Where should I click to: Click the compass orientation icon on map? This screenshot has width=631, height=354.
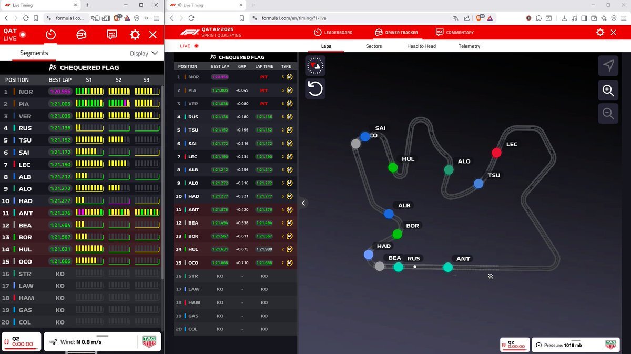click(x=315, y=66)
